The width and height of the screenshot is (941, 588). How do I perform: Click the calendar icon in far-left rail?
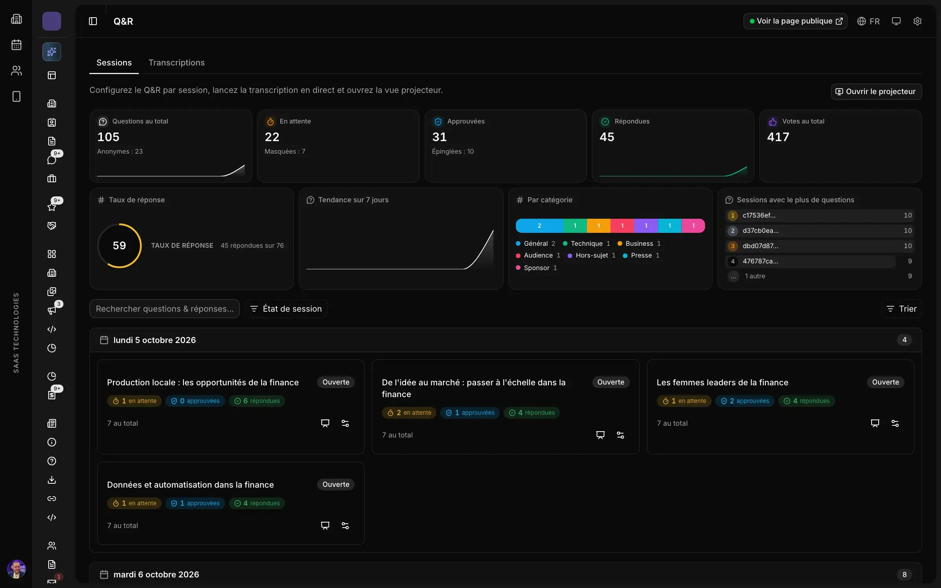coord(16,45)
